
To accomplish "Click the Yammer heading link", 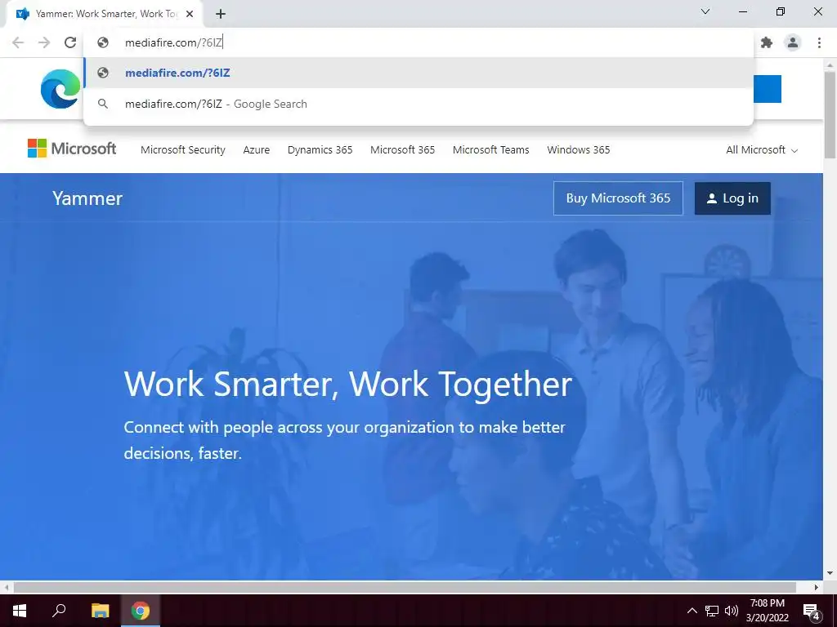I will coord(87,198).
